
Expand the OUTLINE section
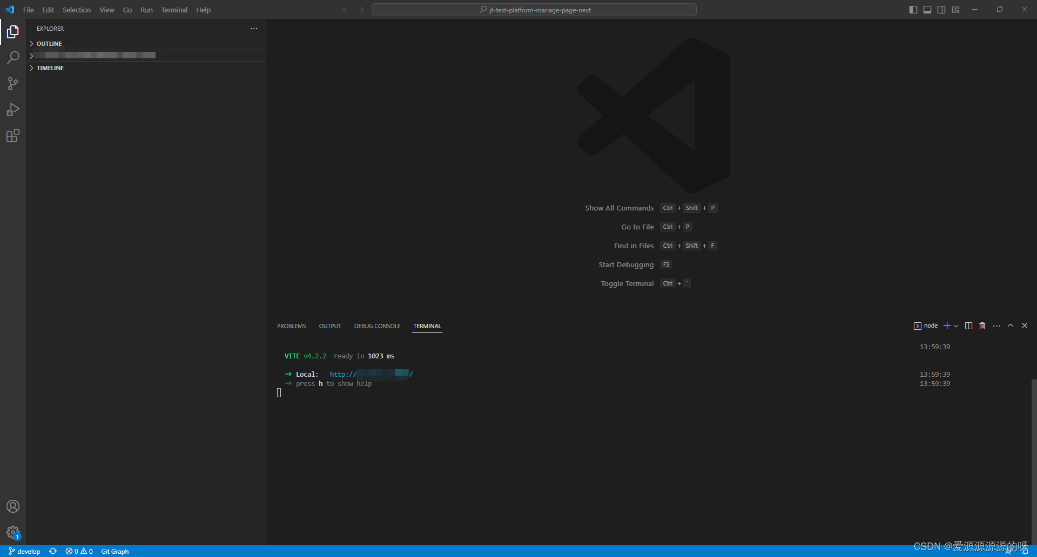(x=146, y=44)
